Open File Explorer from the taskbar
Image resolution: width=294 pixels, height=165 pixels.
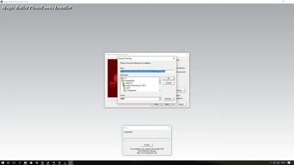click(x=25, y=163)
